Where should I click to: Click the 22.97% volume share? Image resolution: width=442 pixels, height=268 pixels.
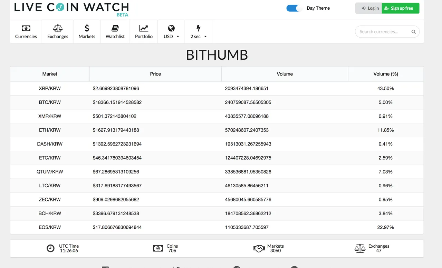click(x=385, y=227)
